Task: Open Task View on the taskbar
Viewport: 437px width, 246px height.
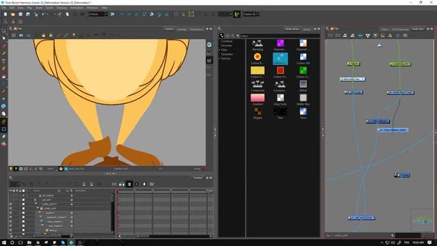Action: [20, 243]
